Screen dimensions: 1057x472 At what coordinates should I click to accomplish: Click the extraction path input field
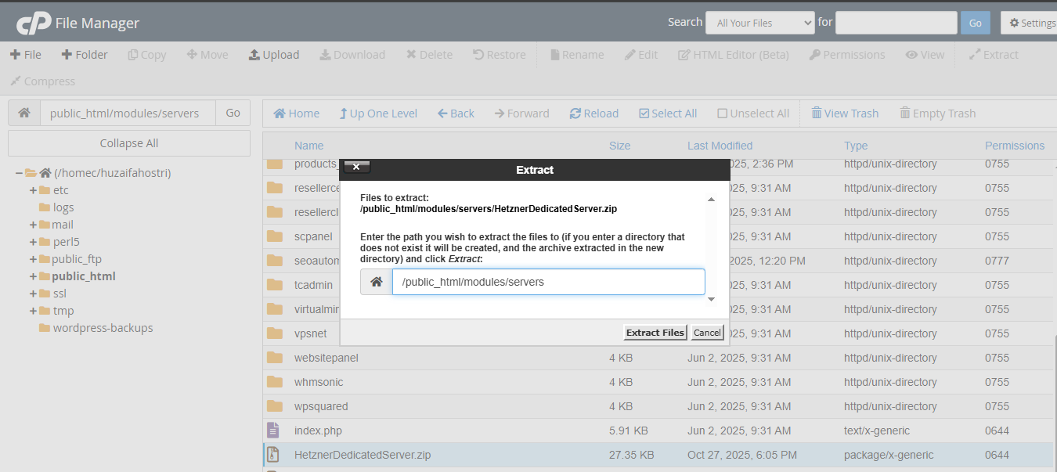[548, 282]
